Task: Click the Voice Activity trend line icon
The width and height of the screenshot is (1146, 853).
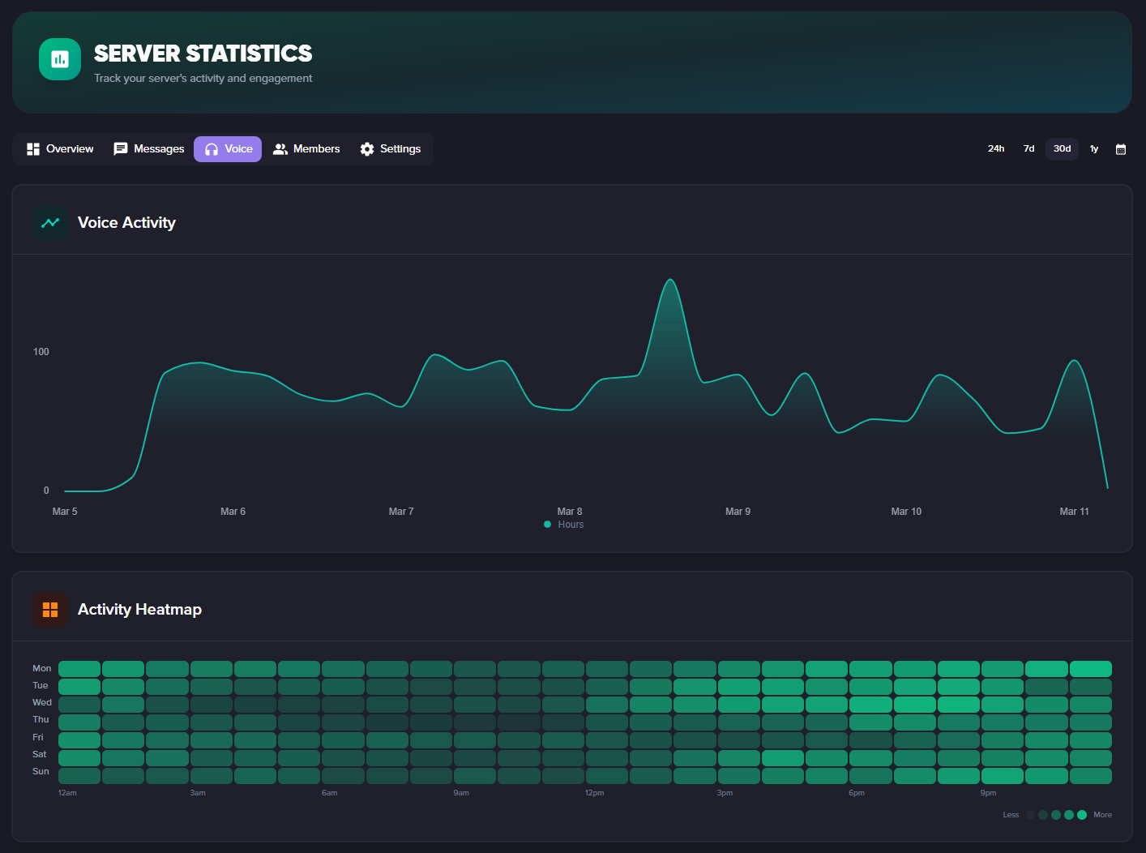Action: click(x=49, y=223)
